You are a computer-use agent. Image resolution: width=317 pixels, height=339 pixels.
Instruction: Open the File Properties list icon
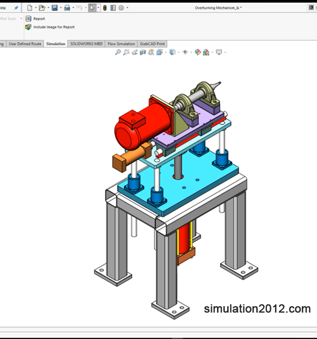[x=113, y=8]
